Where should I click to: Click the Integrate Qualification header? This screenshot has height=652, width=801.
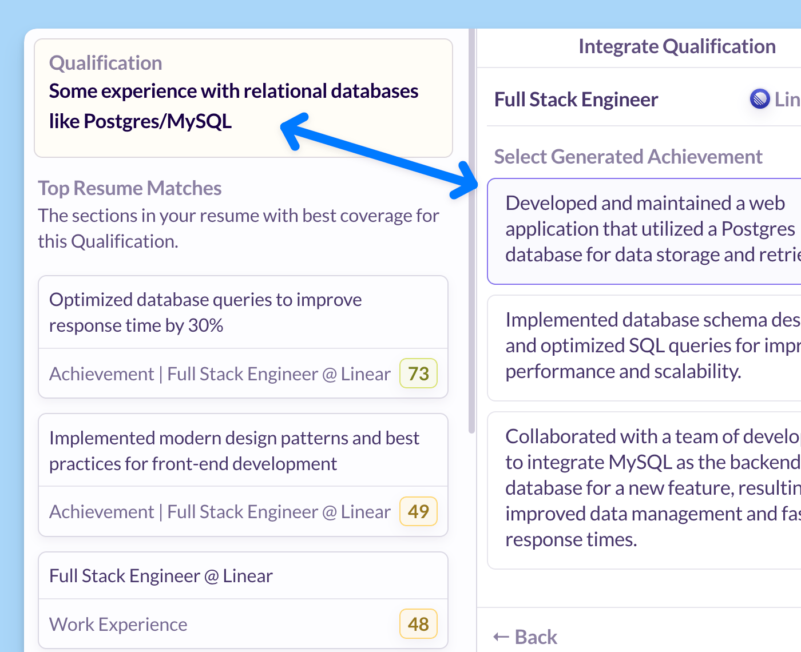tap(677, 46)
